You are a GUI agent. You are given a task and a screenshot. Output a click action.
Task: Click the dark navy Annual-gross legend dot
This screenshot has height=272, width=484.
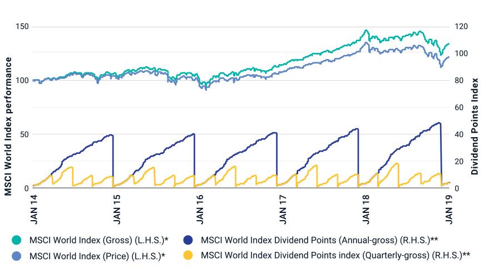pos(191,241)
